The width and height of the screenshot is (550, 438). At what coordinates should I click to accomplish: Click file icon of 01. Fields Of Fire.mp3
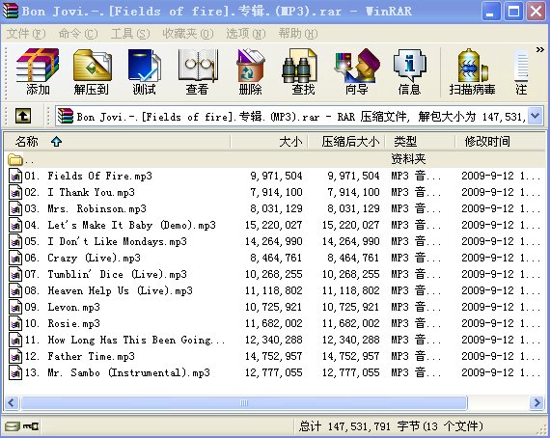pos(15,176)
